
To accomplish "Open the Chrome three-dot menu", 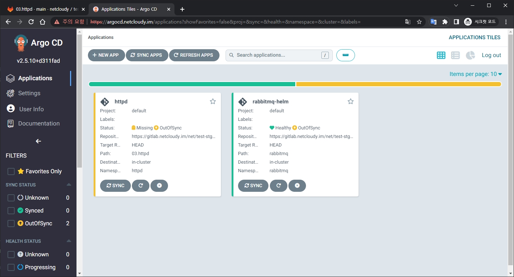I will click(506, 22).
